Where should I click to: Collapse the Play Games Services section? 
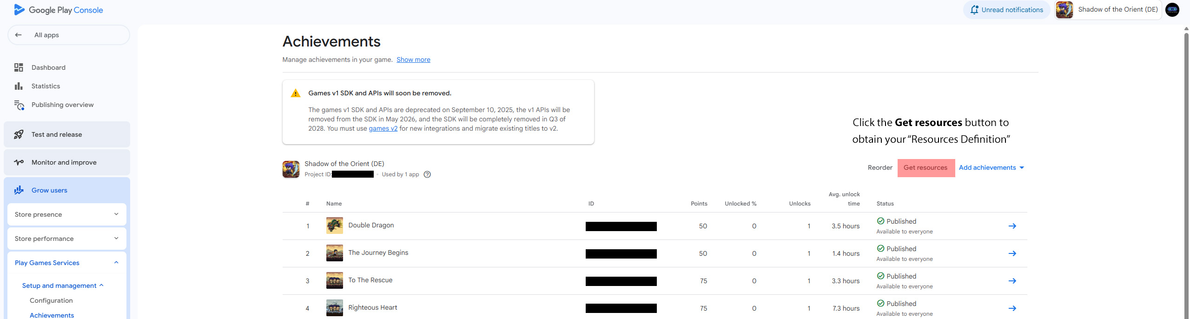coord(116,263)
